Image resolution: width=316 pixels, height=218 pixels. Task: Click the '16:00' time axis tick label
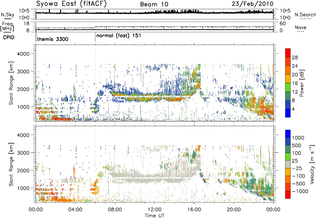194,210
